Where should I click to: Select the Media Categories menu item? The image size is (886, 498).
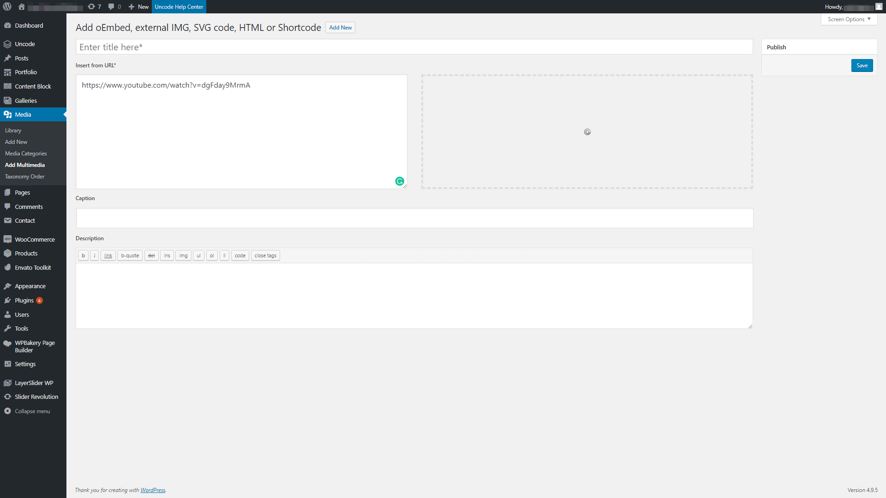pos(25,153)
